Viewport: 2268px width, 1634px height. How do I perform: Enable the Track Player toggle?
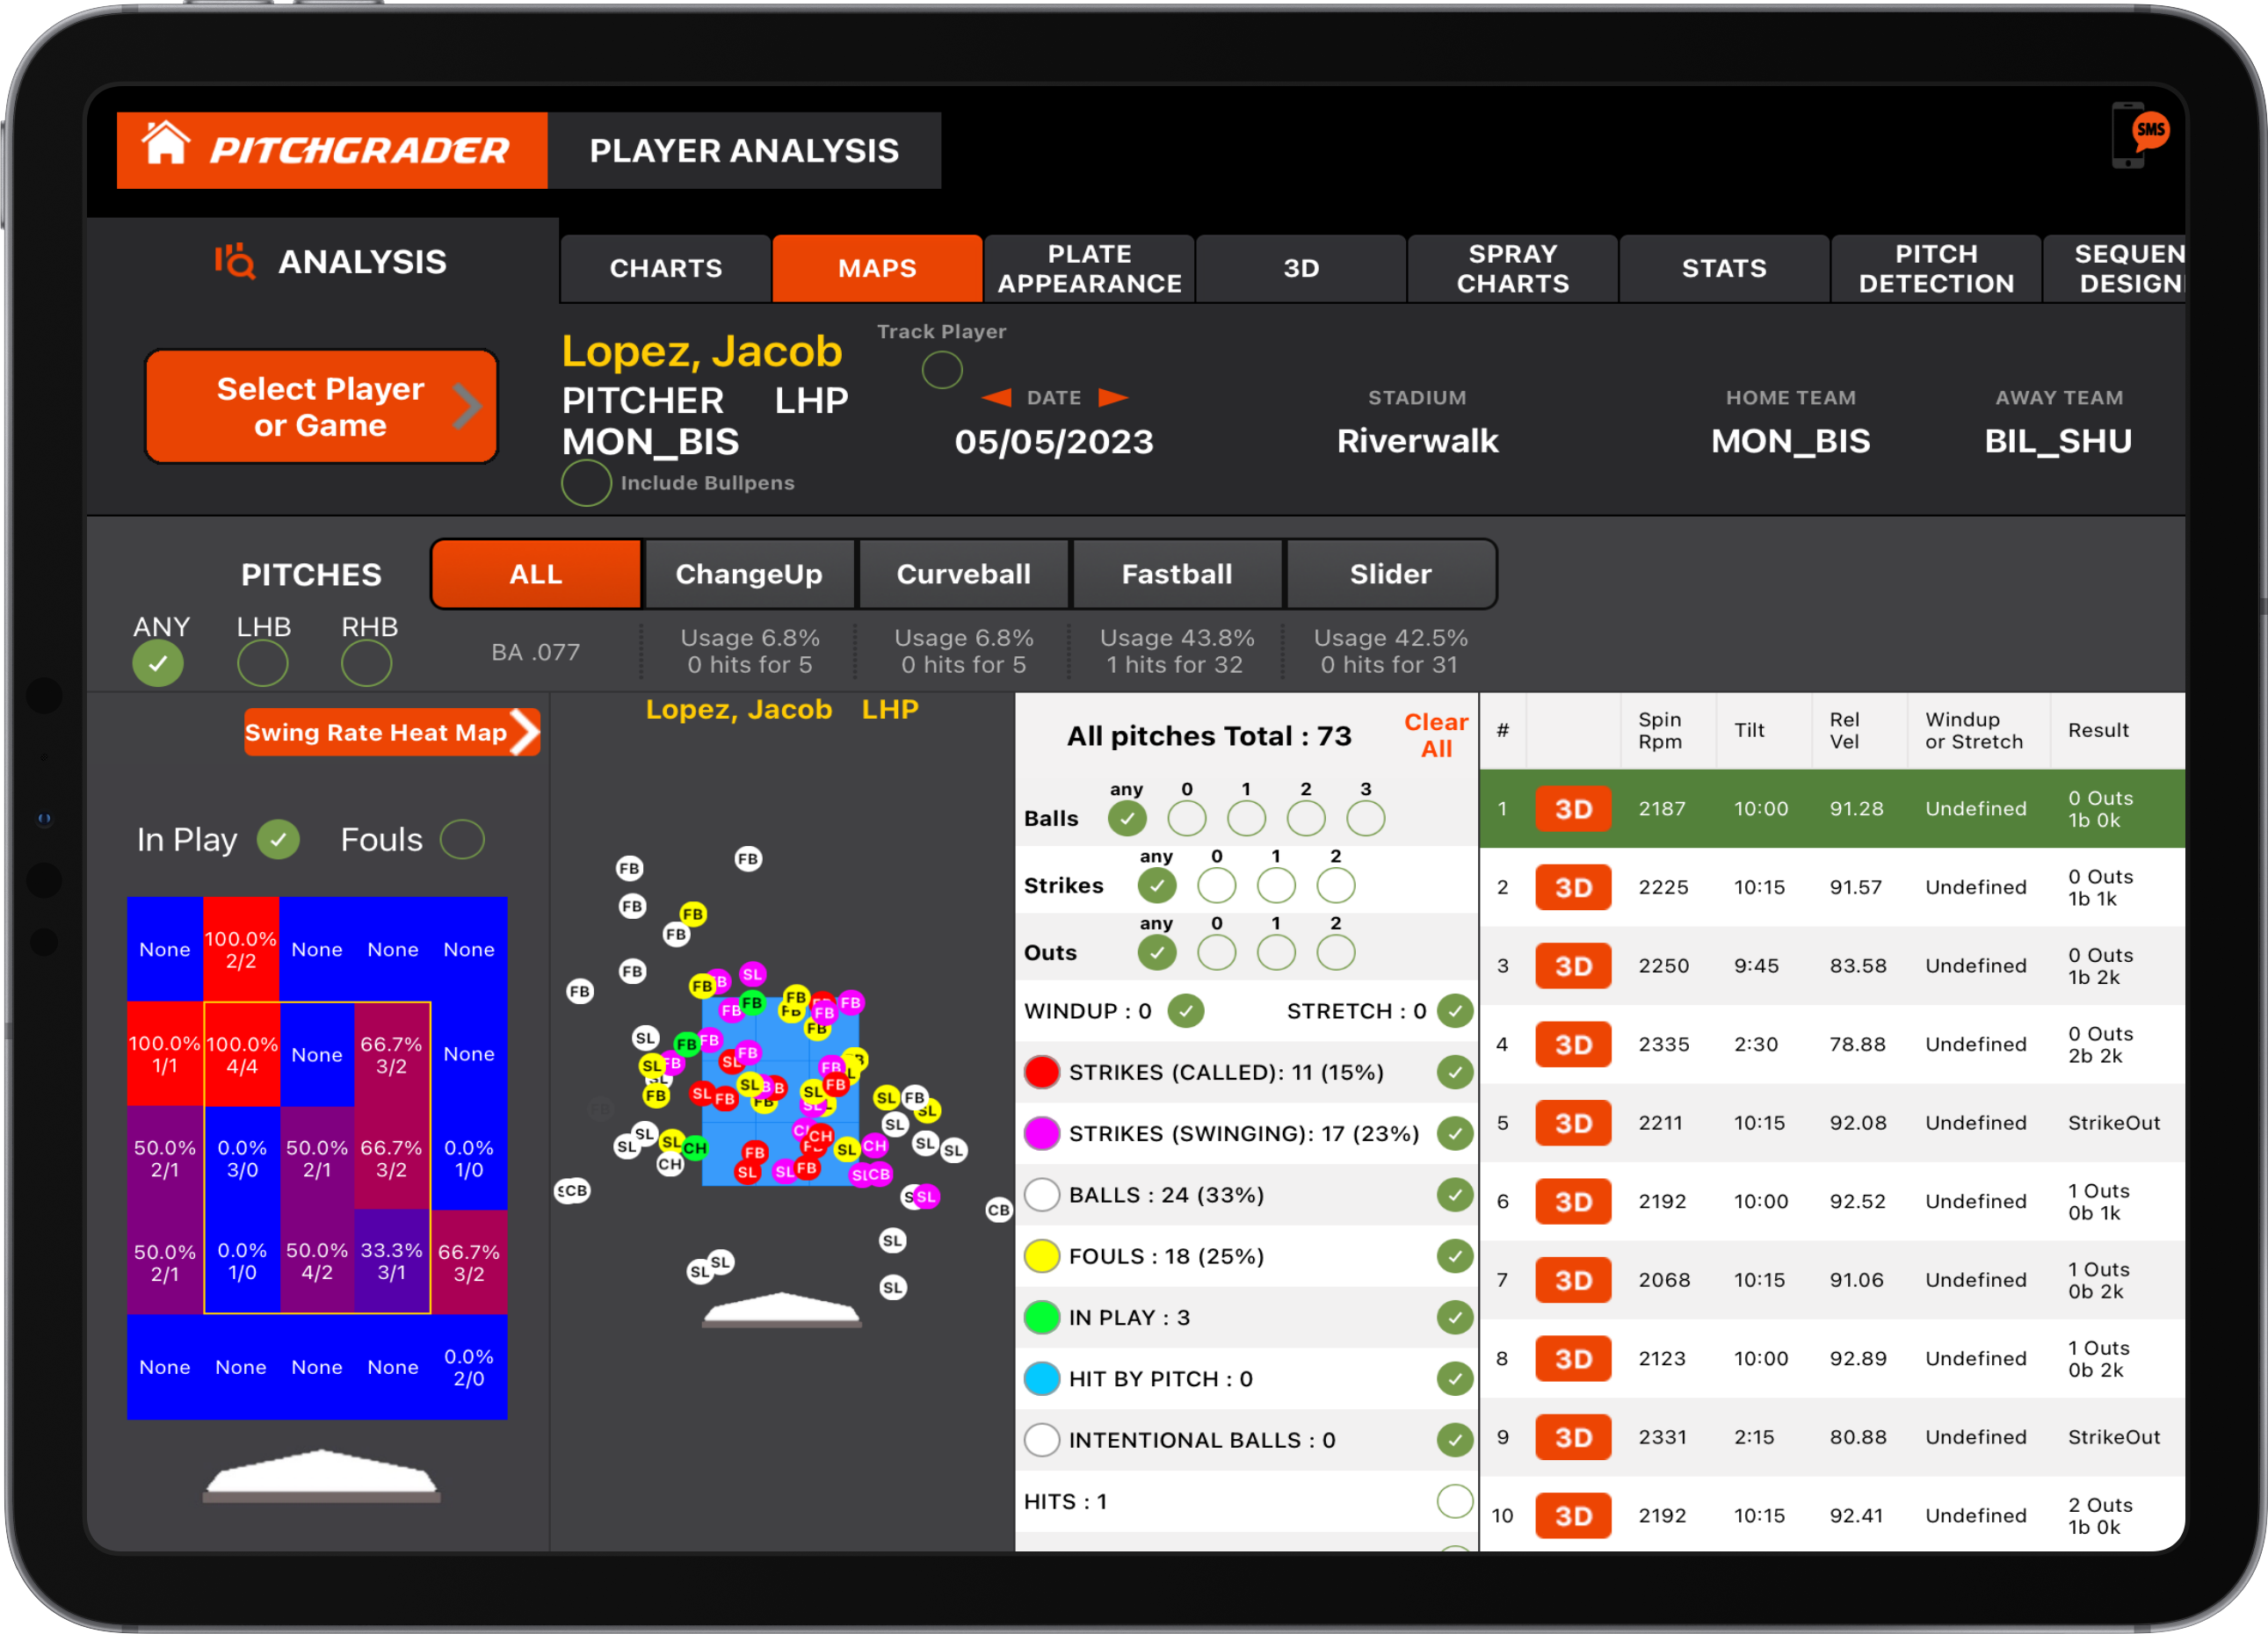941,370
